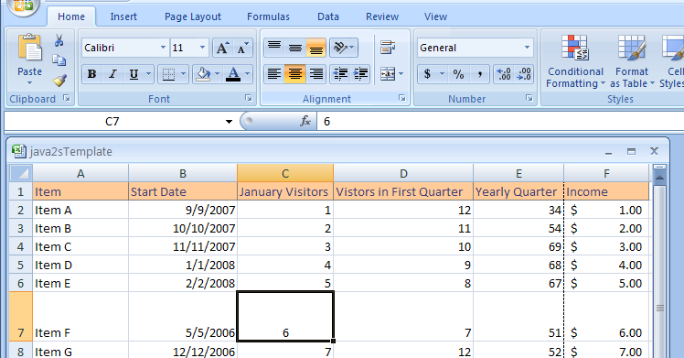Toggle Underline formatting
The width and height of the screenshot is (684, 358).
click(134, 74)
